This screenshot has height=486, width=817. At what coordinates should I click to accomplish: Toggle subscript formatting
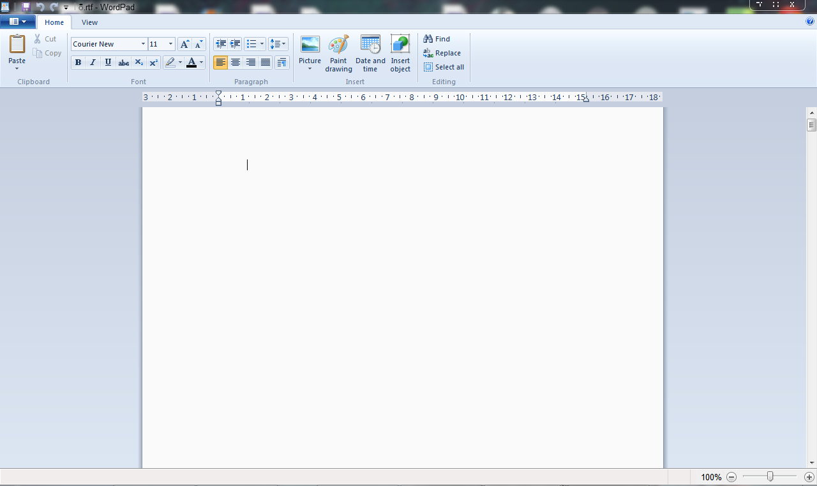click(139, 63)
